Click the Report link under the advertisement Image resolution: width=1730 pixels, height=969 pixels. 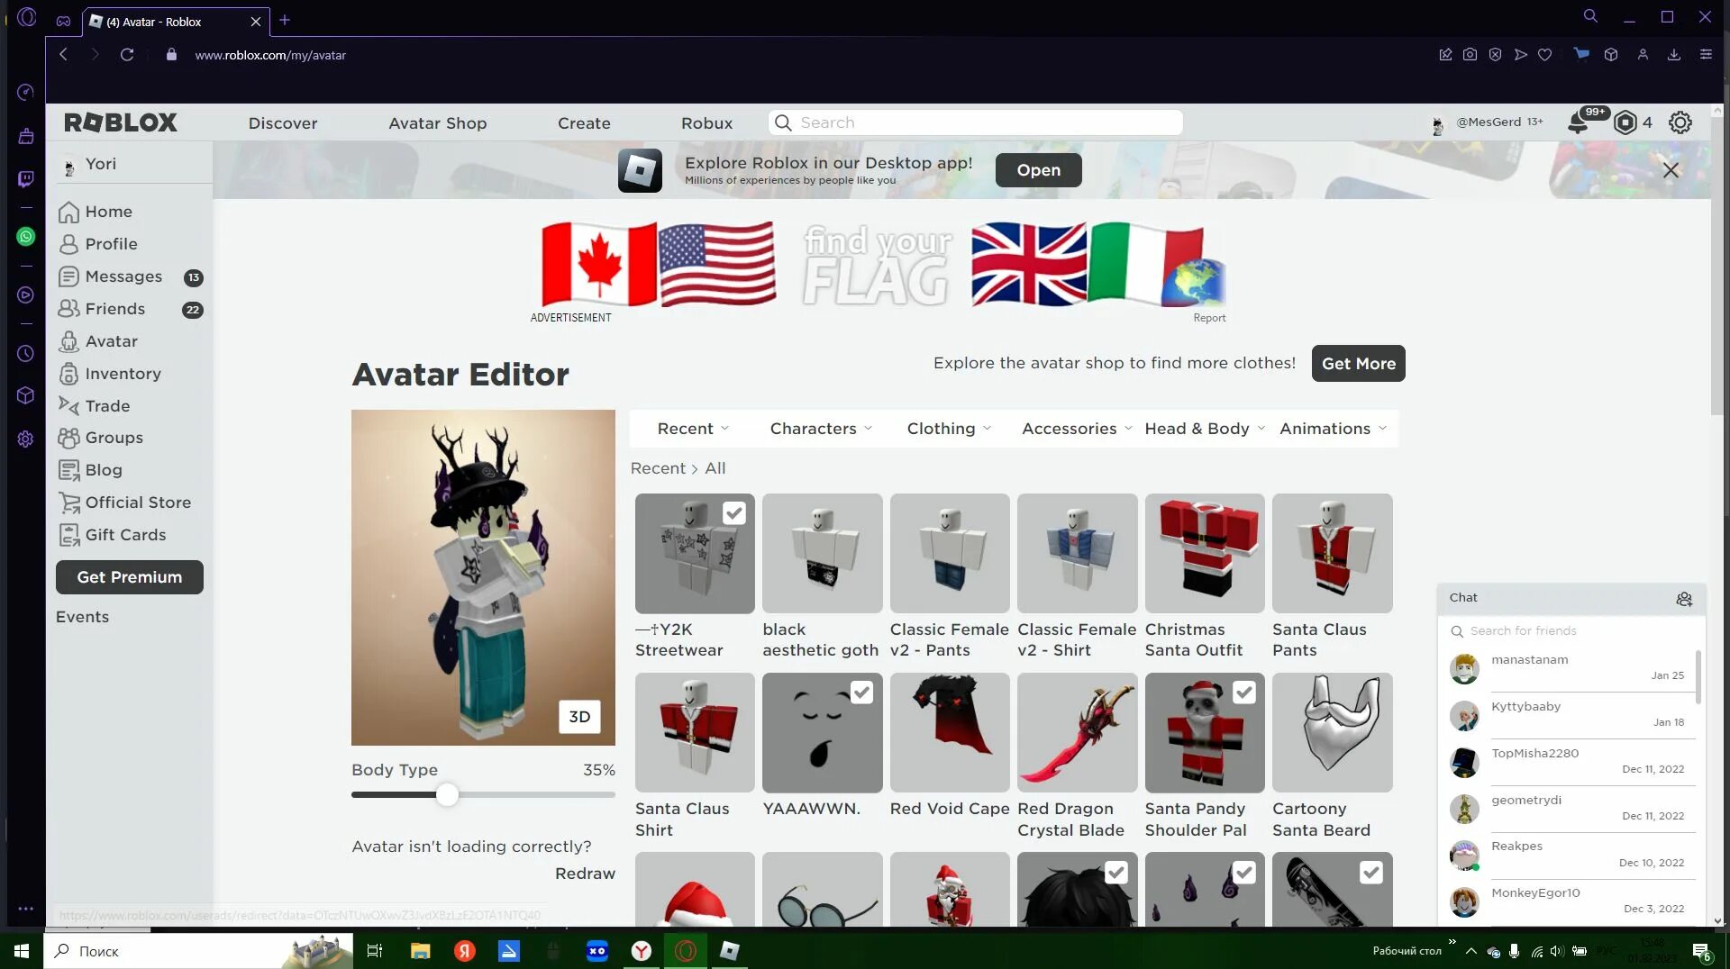[x=1209, y=318]
